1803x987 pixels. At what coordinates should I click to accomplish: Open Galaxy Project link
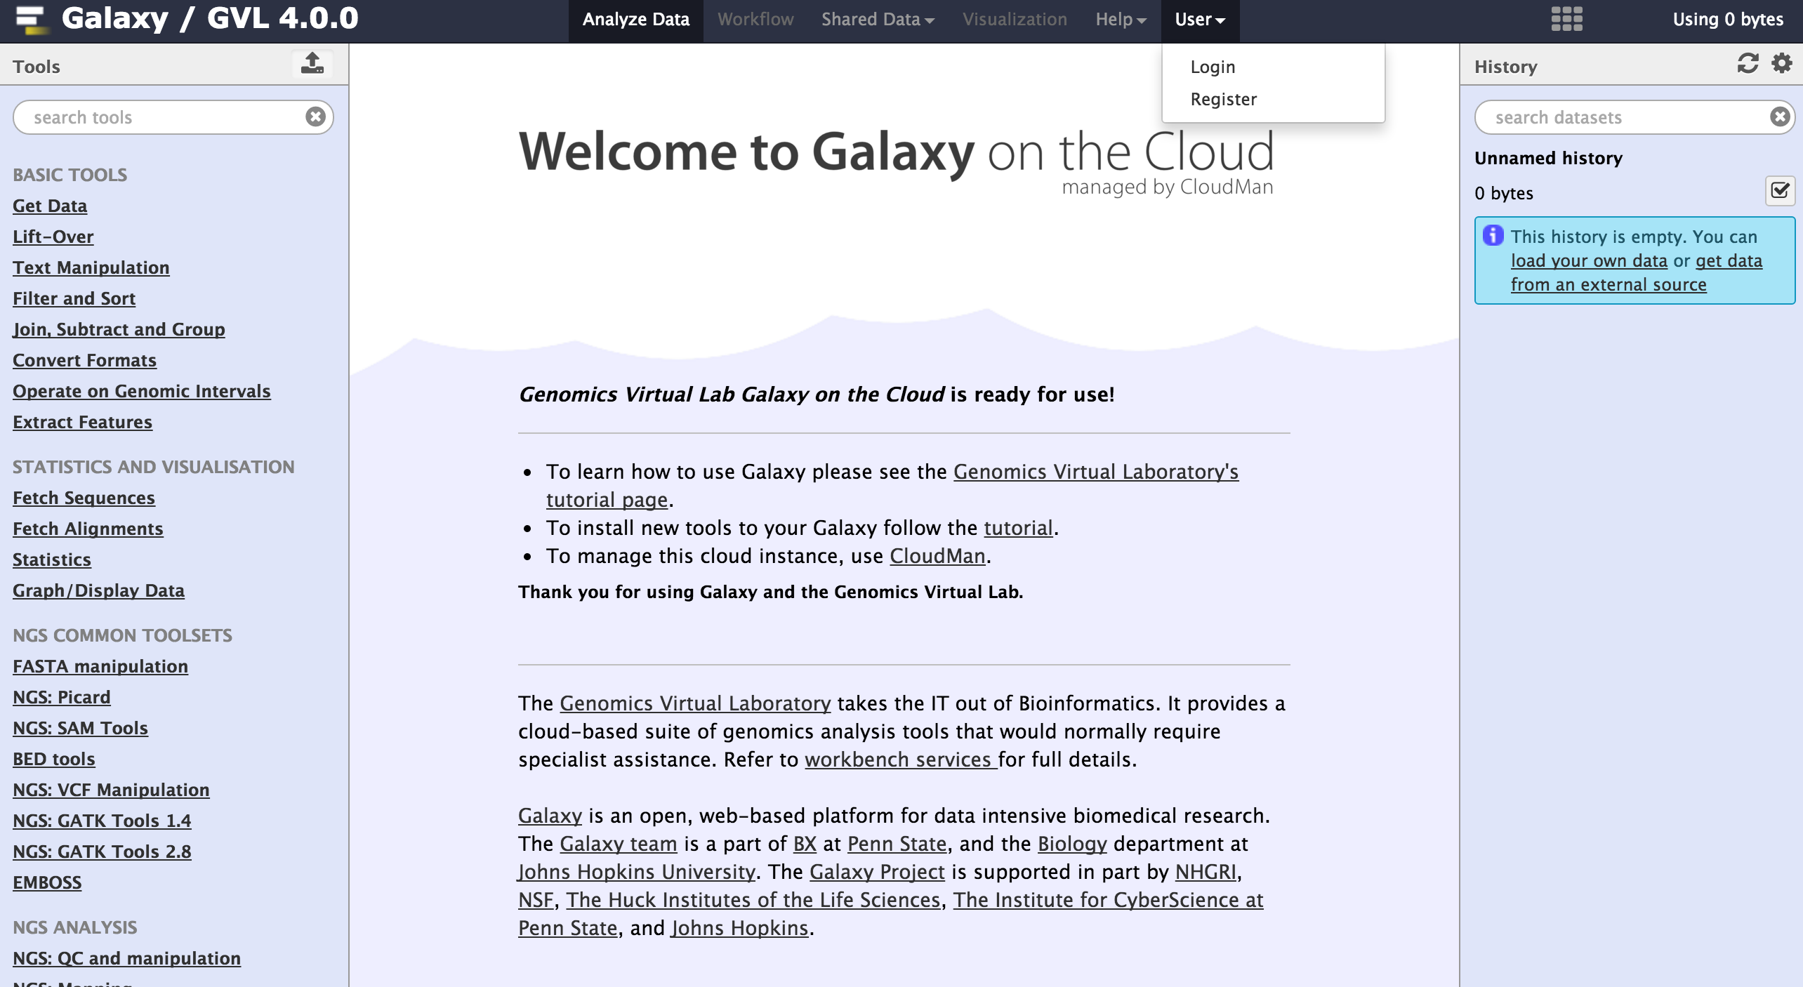click(x=877, y=872)
